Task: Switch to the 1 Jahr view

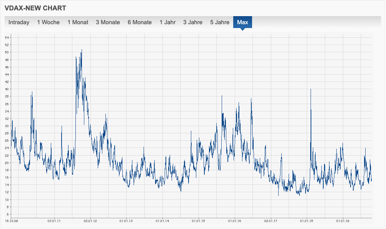Action: [x=168, y=22]
